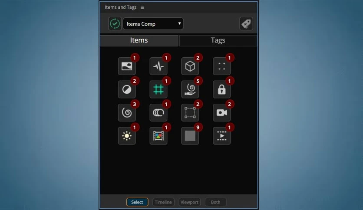Select the camera layers icon
This screenshot has height=210, width=363.
click(221, 113)
